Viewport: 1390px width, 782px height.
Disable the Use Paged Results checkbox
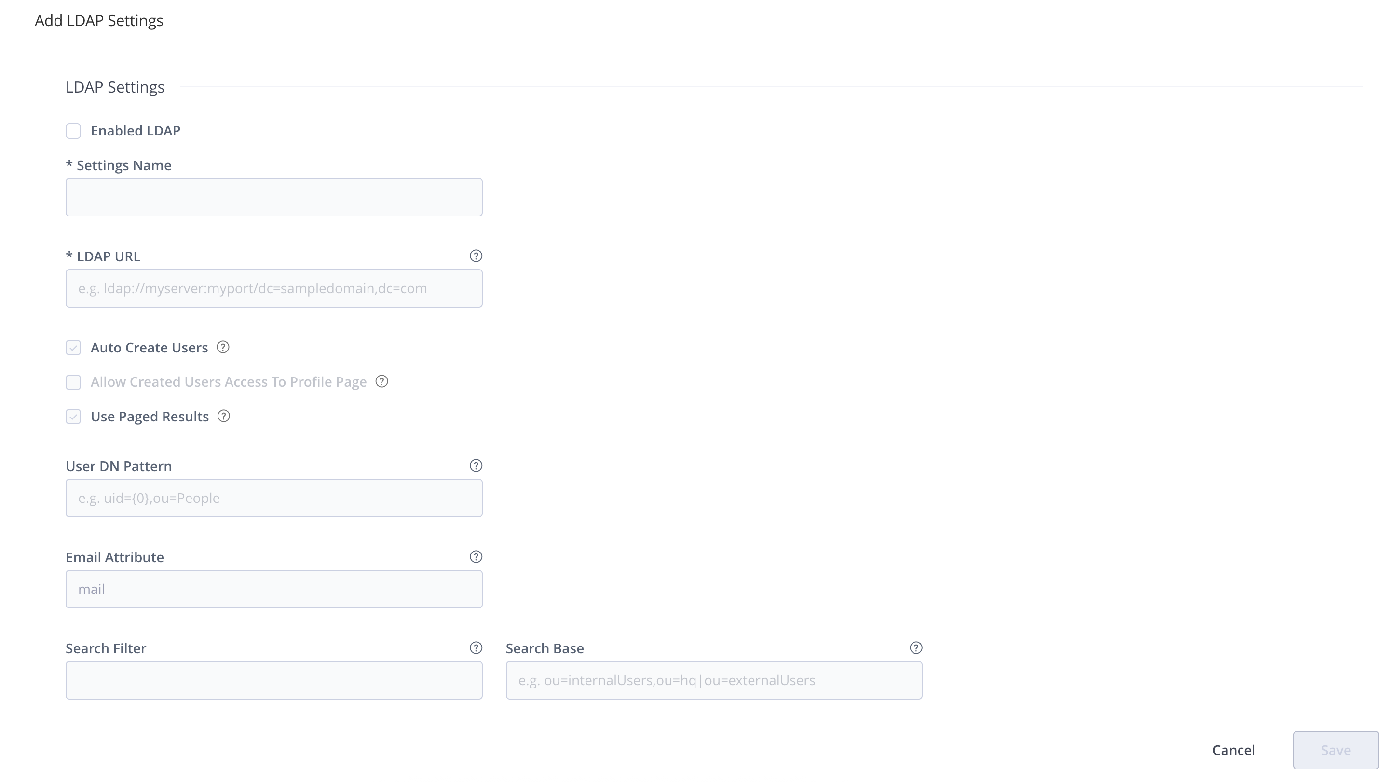click(73, 417)
